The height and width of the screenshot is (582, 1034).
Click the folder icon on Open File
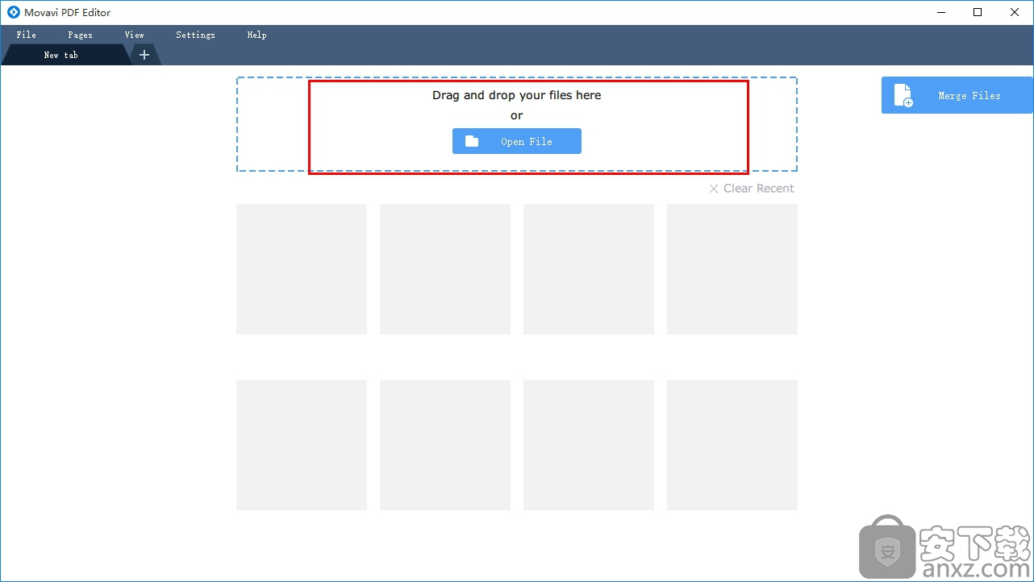click(472, 141)
